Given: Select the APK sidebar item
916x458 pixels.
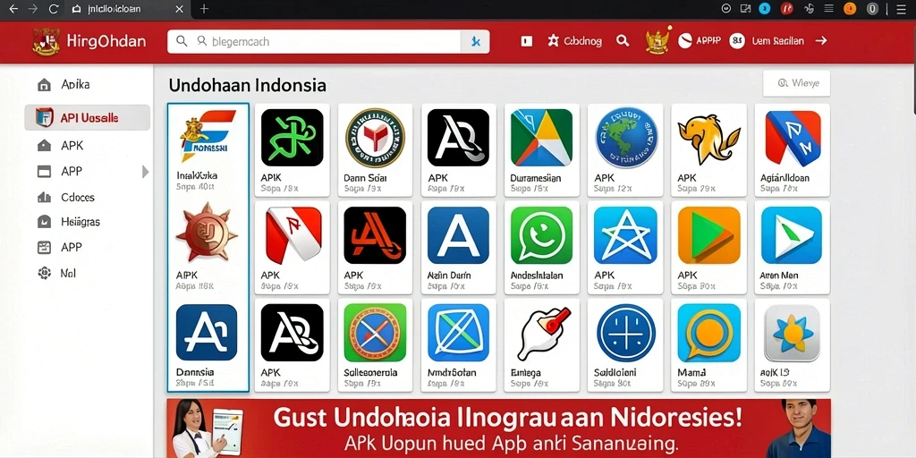Looking at the screenshot, I should coord(61,146).
